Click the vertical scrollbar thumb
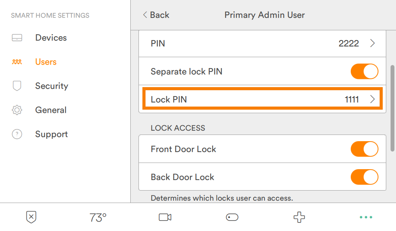Image resolution: width=396 pixels, height=231 pixels. 392,108
